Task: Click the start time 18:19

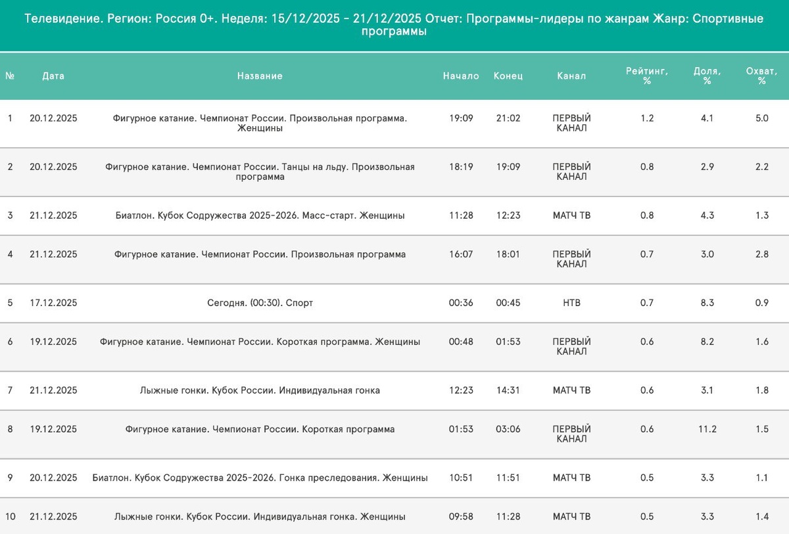Action: [461, 167]
